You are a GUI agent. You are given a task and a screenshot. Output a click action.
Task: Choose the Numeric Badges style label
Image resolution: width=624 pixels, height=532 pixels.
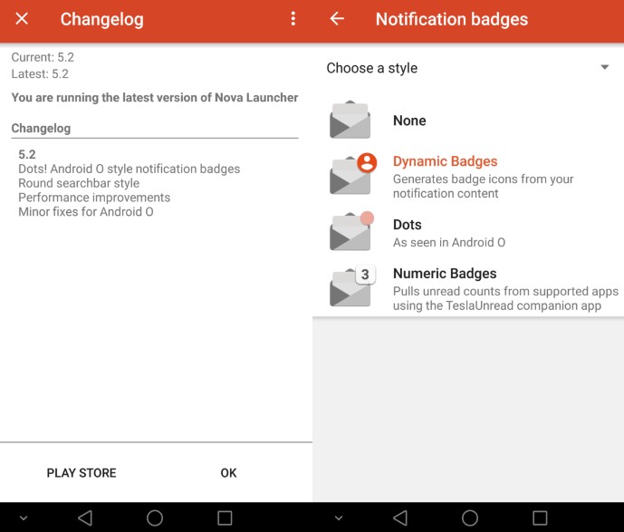445,274
